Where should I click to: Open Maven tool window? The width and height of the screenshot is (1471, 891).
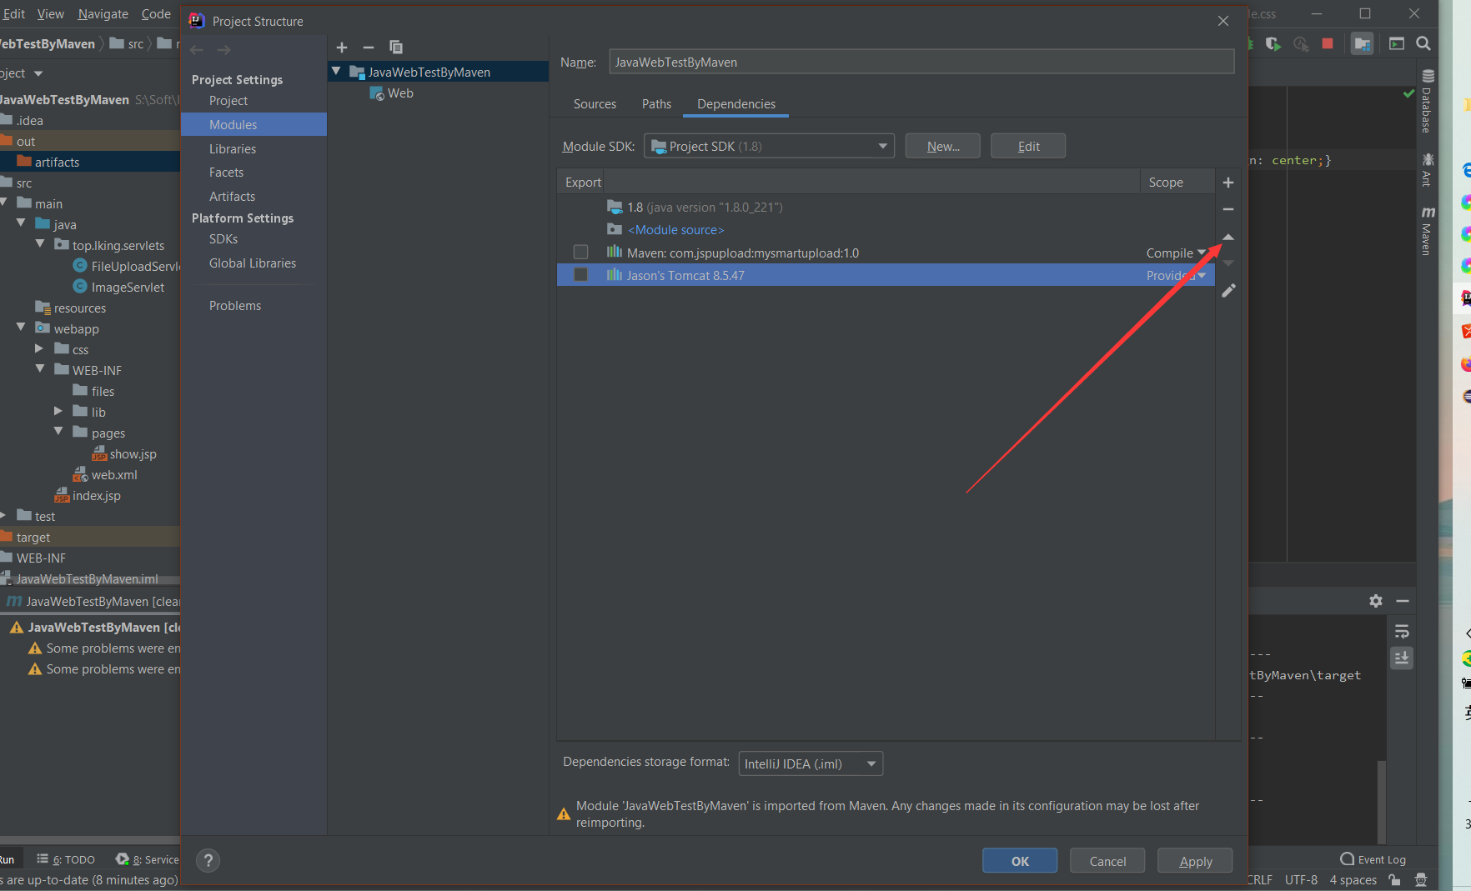pyautogui.click(x=1427, y=230)
